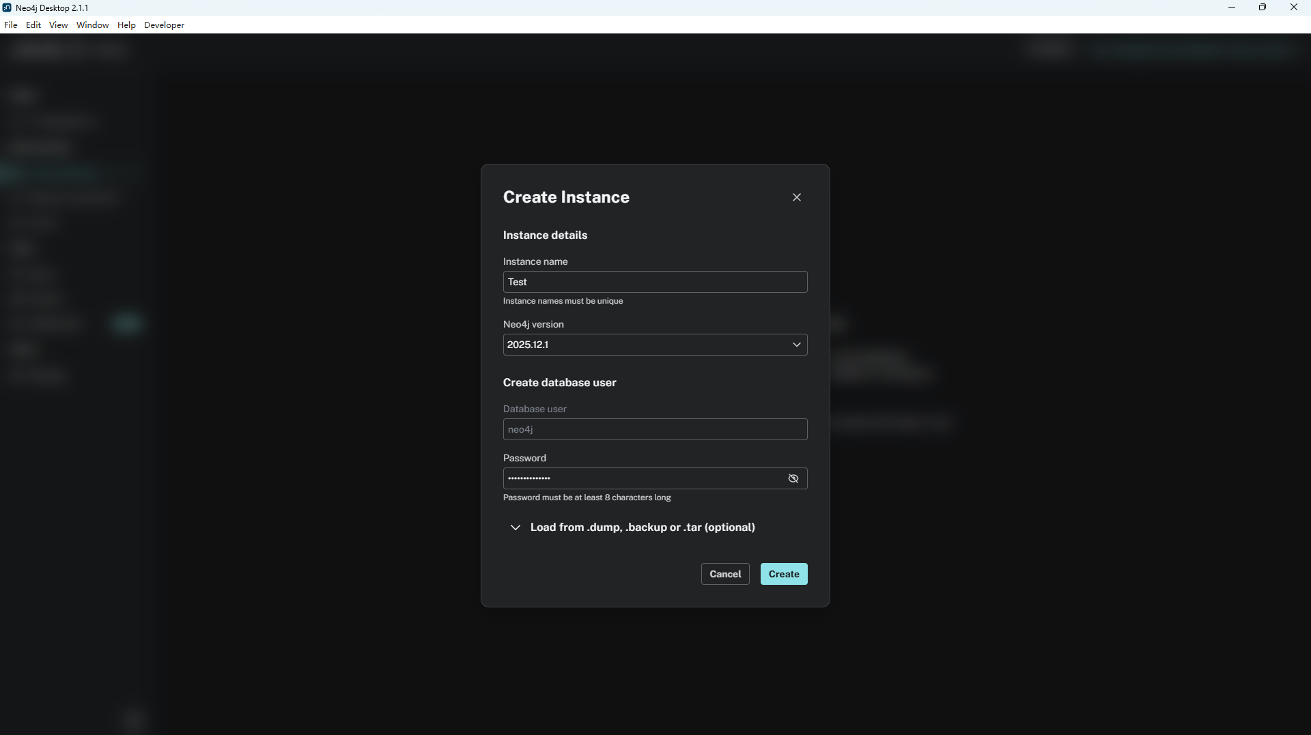Viewport: 1311px width, 735px height.
Task: Cancel the instance creation
Action: tap(724, 574)
